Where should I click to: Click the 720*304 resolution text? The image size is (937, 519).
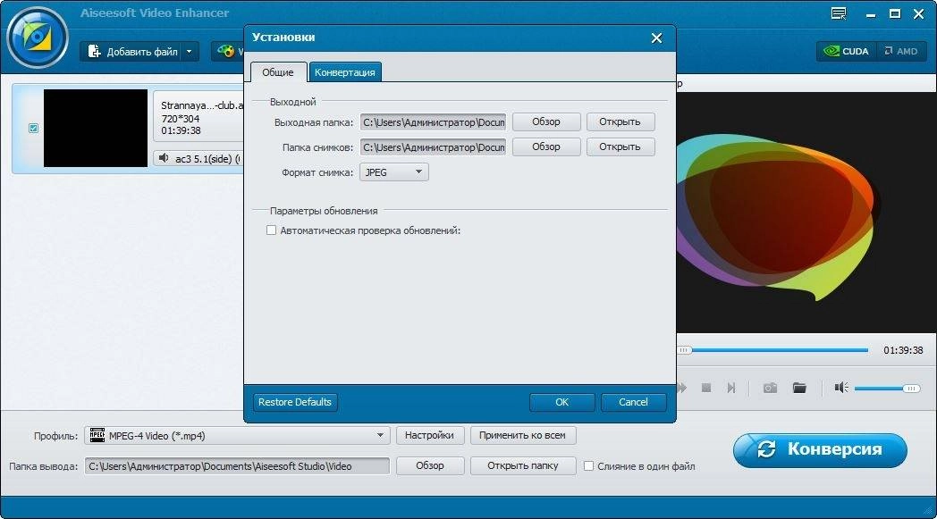click(181, 119)
